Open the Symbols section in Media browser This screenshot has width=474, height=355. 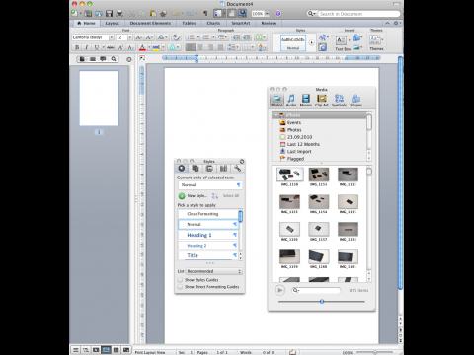pos(339,101)
